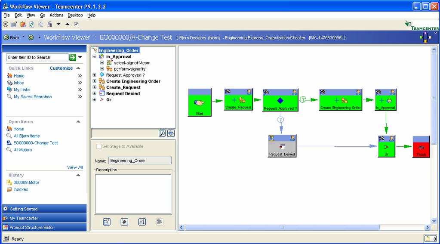The image size is (440, 244).
Task: Open Home in Quick Links
Action: pos(19,76)
